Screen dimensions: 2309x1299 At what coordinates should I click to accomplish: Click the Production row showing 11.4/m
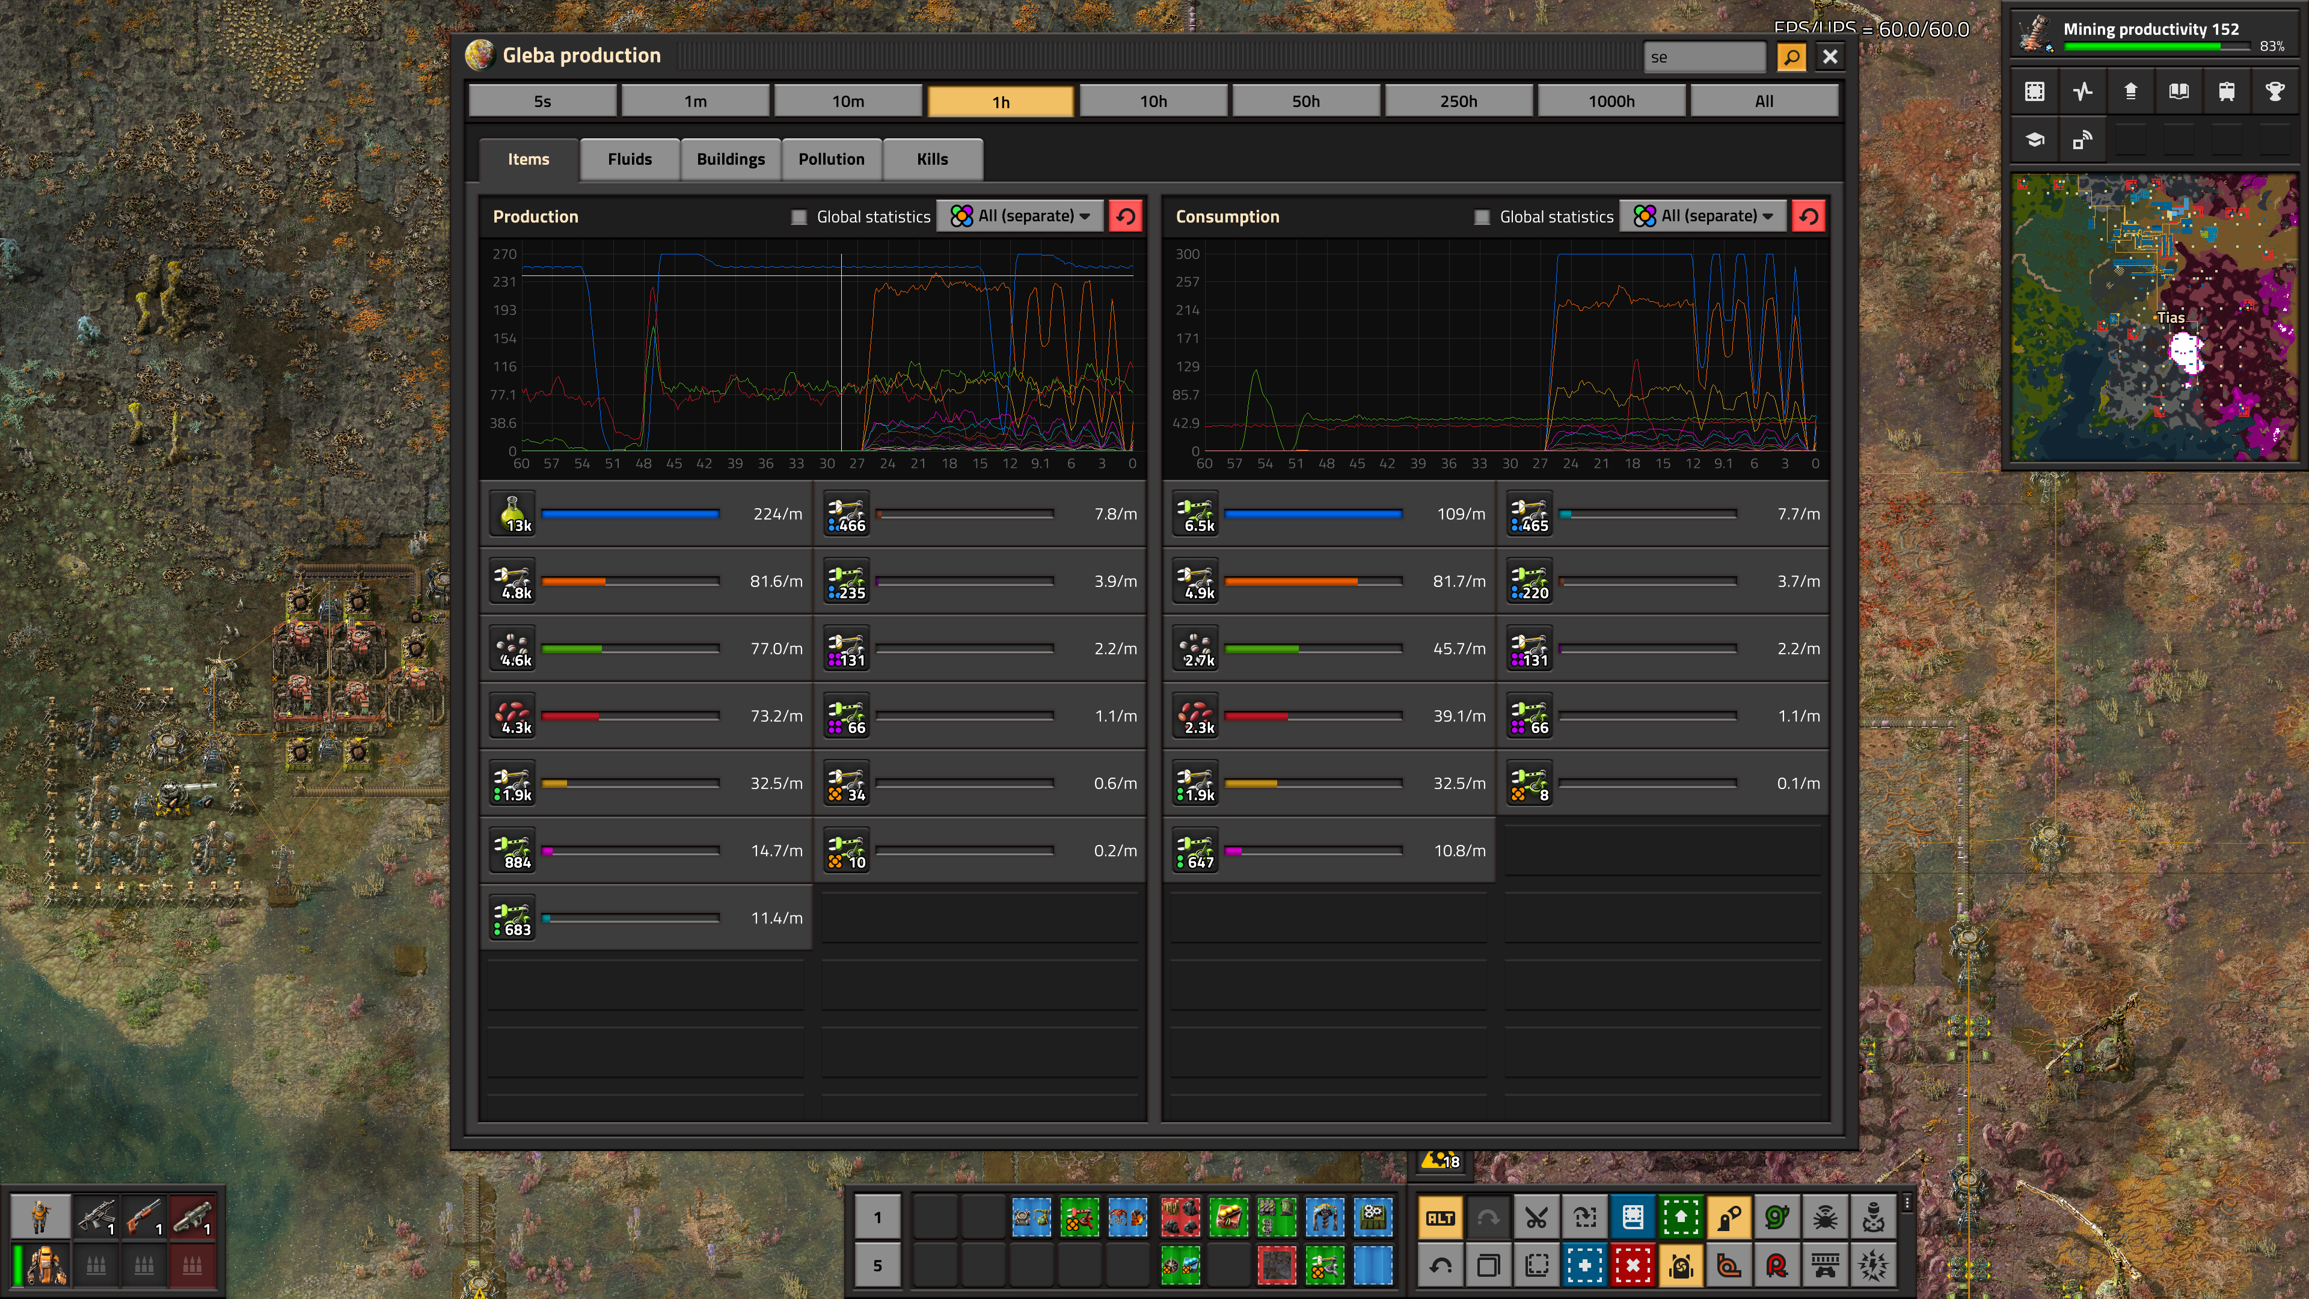(x=646, y=918)
